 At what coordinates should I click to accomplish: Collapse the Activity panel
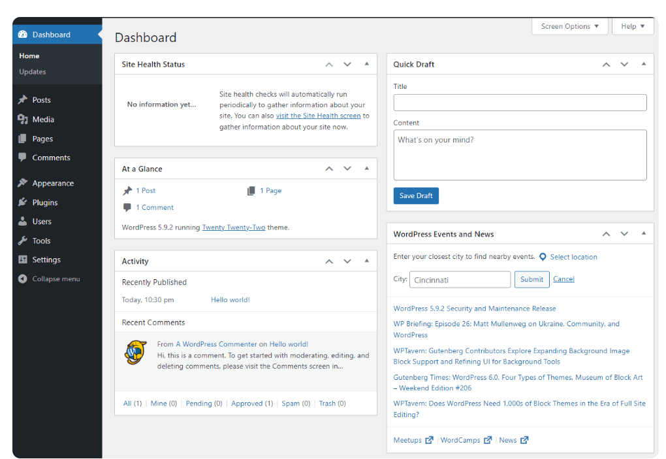coord(366,261)
